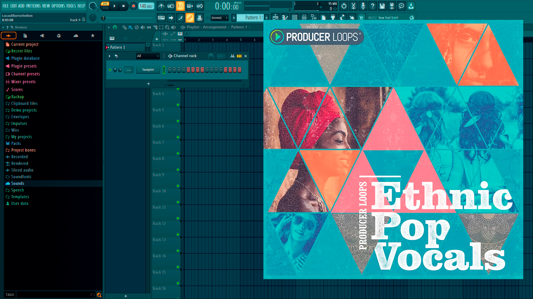Click the 140 tempo field

point(146,6)
